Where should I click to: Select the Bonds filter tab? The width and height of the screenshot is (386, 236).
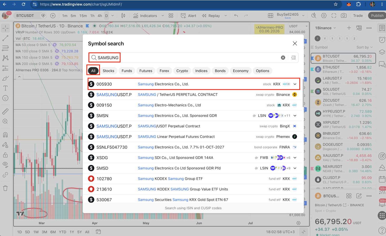point(220,71)
